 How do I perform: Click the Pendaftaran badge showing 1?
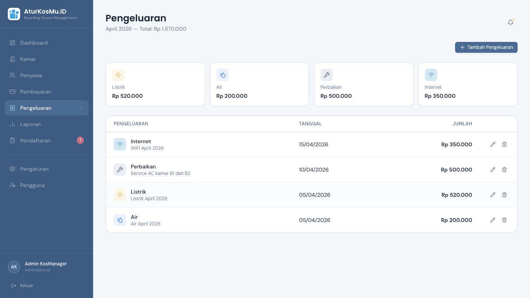[80, 140]
